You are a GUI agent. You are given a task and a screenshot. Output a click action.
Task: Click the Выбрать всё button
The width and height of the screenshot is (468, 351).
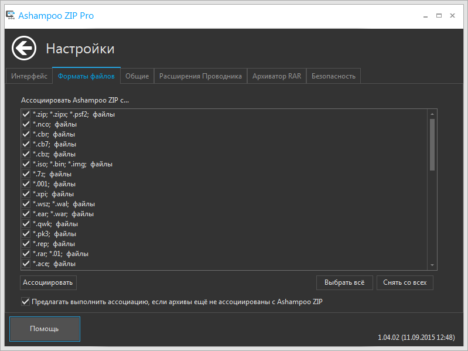point(344,282)
